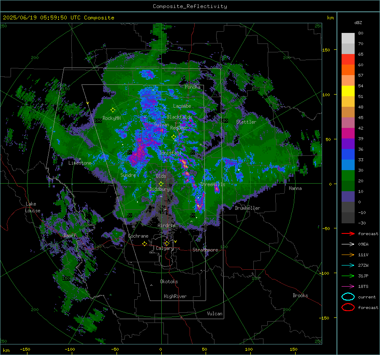Click the Ponoka town label
Viewport: 380px width, 355px height.
click(193, 87)
